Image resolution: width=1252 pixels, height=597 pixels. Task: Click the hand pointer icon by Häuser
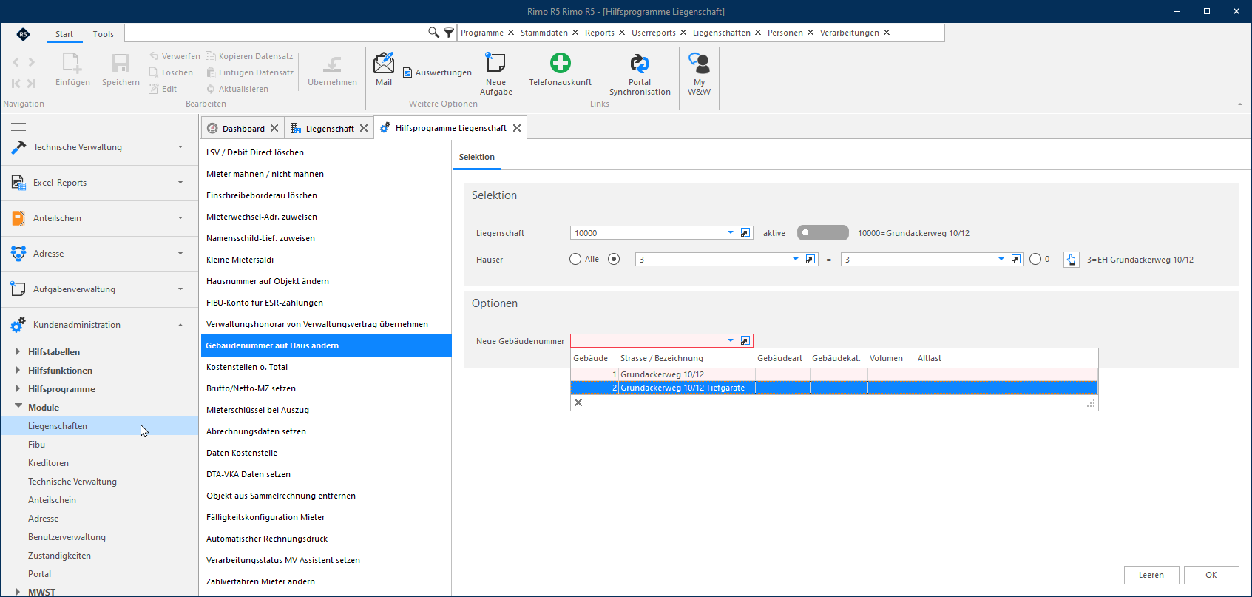(x=1071, y=260)
